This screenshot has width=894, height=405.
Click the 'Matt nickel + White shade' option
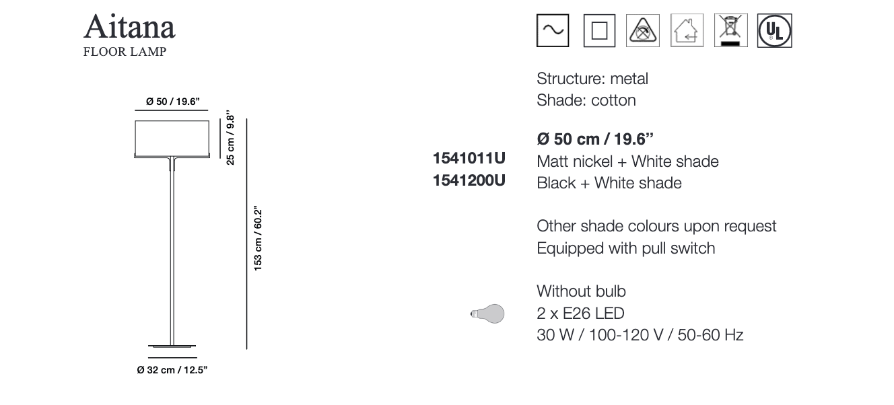[x=627, y=161]
